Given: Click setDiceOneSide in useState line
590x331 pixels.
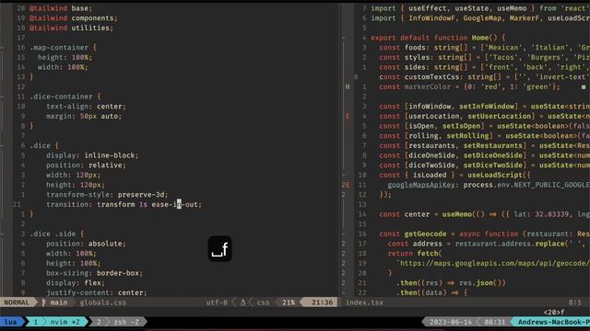Looking at the screenshot, I should click(x=493, y=155).
